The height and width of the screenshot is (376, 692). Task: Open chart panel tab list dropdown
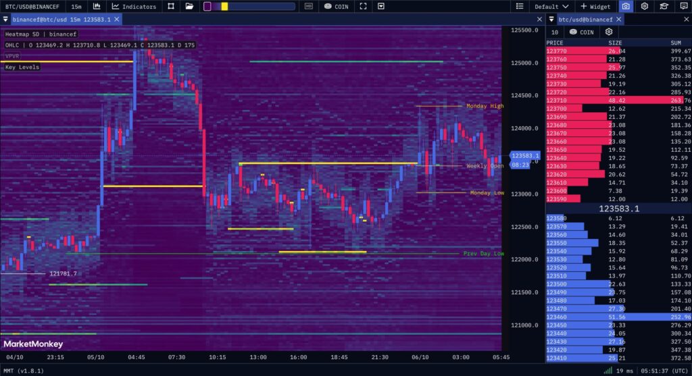[5, 20]
